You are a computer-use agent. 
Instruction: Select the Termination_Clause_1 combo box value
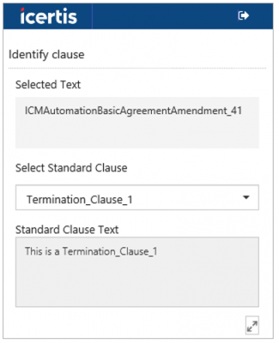tap(80, 199)
